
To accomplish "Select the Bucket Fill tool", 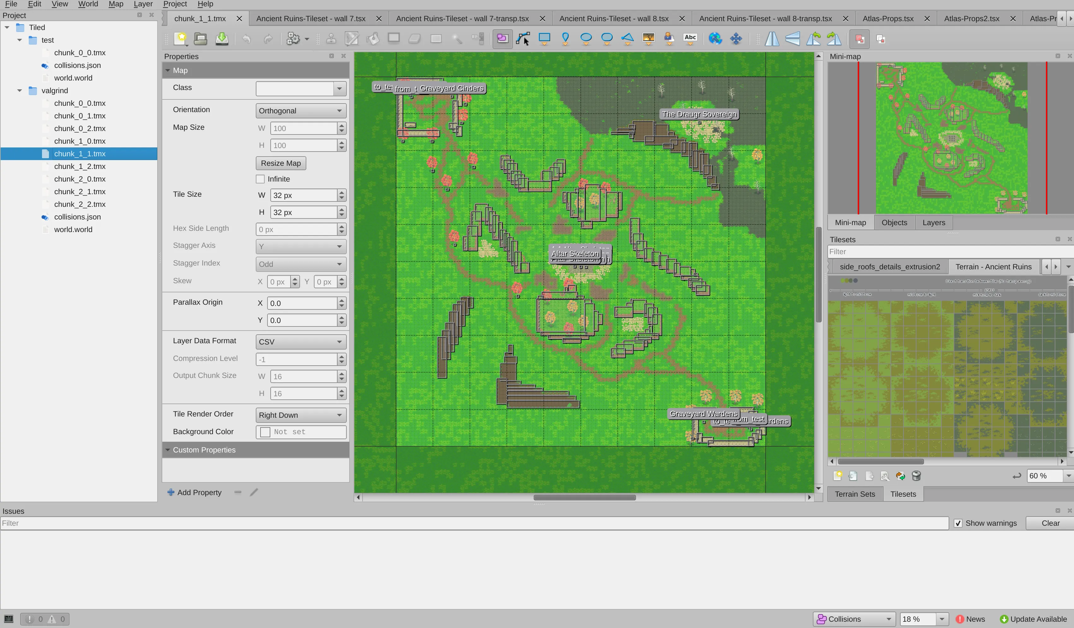I will tap(373, 39).
